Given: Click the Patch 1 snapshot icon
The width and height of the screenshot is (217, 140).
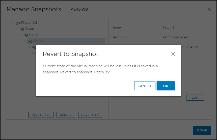Looking at the screenshot, I should (26, 35).
